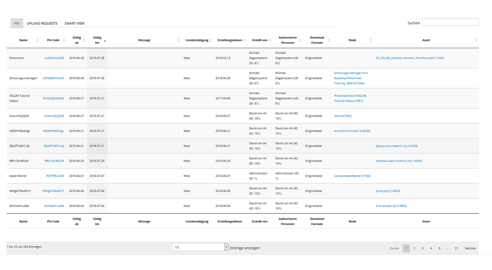492x270 pixels.
Task: Open node Anura/Front-end/2.6 (6585)
Action: point(352,131)
